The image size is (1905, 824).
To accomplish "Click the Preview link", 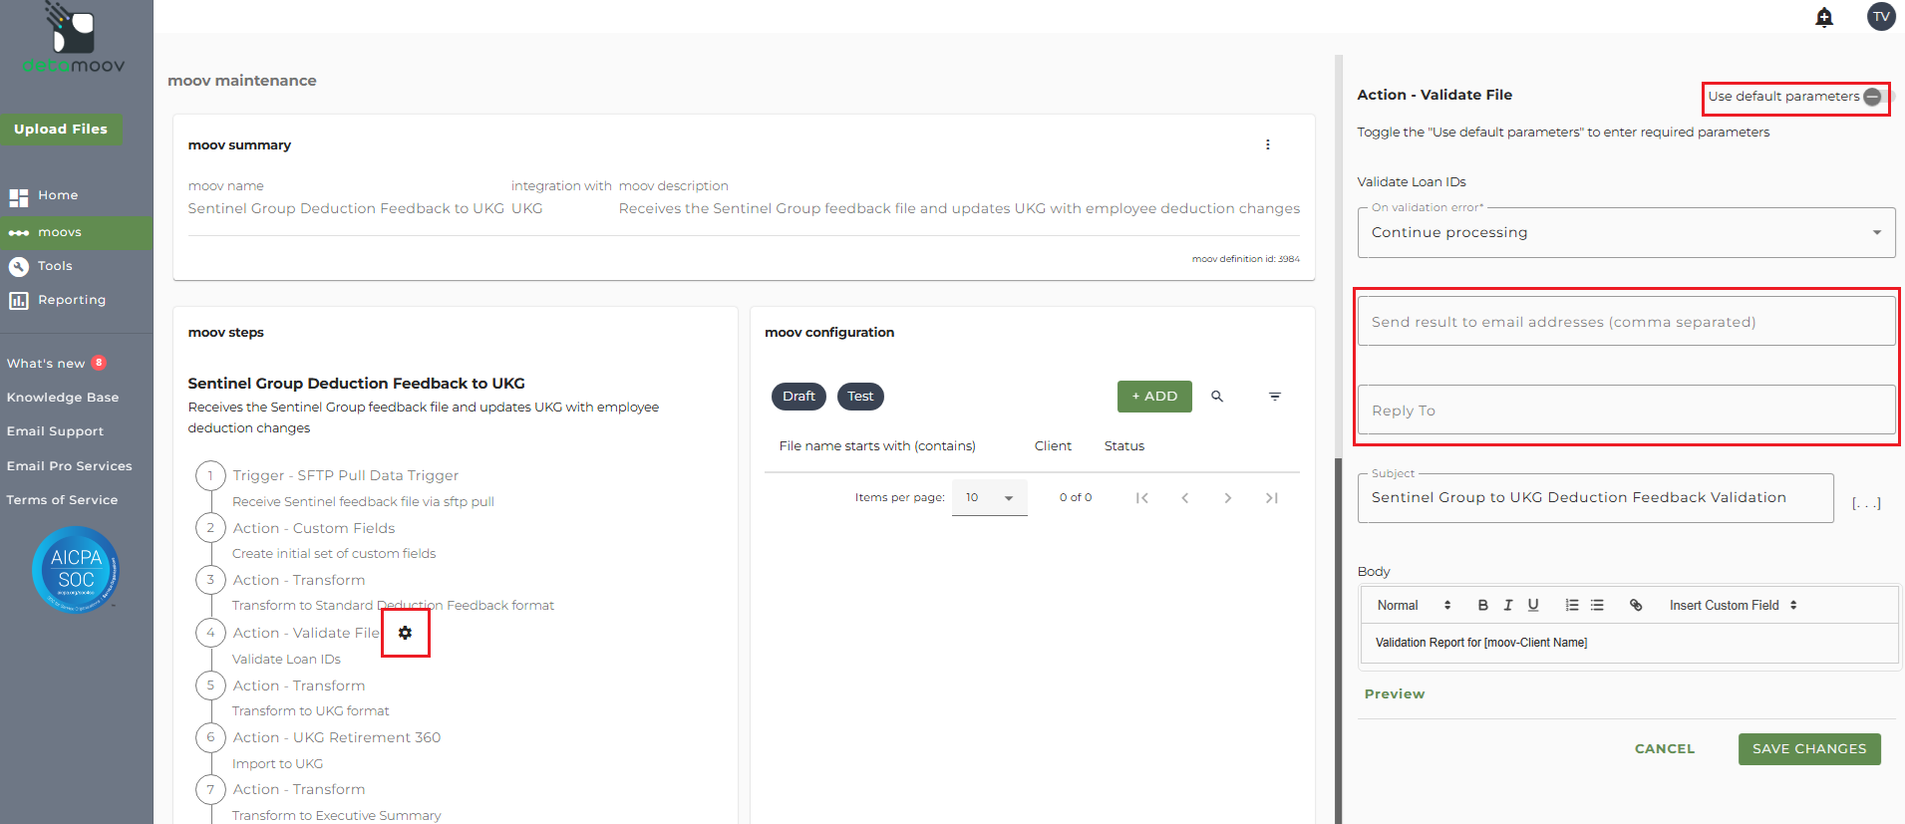I will tap(1395, 694).
